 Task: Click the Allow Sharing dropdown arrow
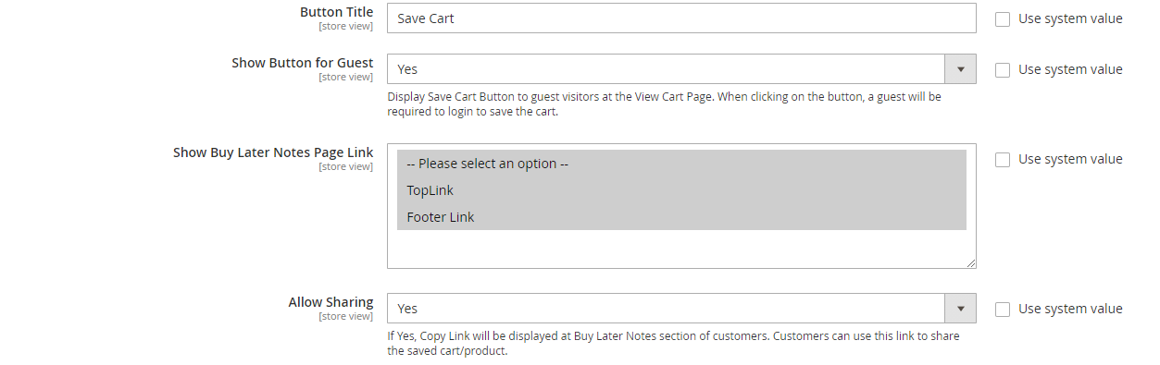tap(960, 308)
